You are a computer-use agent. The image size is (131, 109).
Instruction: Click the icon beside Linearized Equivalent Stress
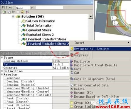pyautogui.click(x=24, y=39)
